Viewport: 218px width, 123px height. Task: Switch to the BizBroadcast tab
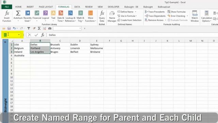(x=164, y=7)
